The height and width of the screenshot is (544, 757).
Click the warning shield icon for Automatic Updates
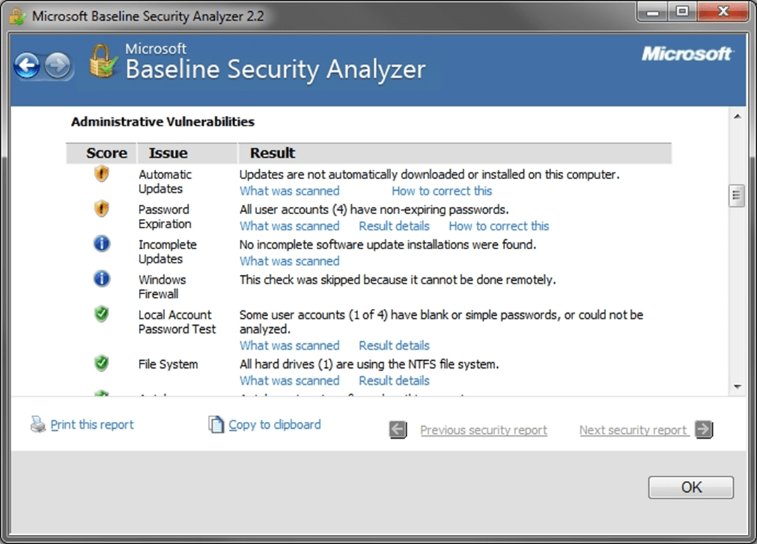pyautogui.click(x=101, y=174)
